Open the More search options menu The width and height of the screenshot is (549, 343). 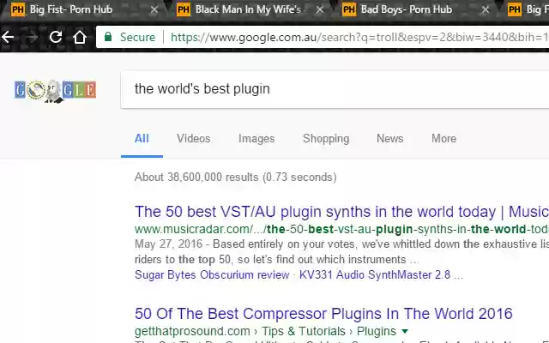click(x=443, y=138)
